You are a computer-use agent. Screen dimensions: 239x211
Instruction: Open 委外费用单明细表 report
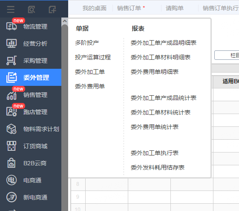155,72
